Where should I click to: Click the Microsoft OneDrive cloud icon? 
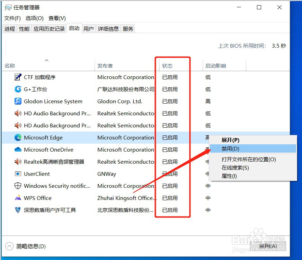point(18,150)
